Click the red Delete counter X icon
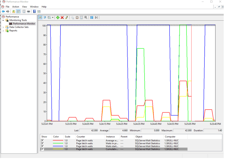 (x=62, y=18)
